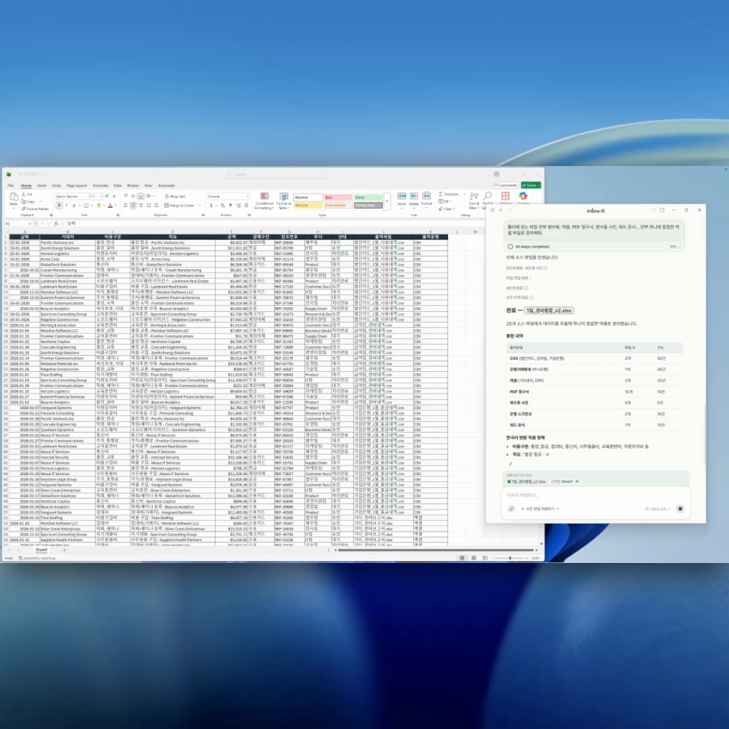Click the Insert cells icon
Viewport: 729px width, 729px height.
[402, 197]
